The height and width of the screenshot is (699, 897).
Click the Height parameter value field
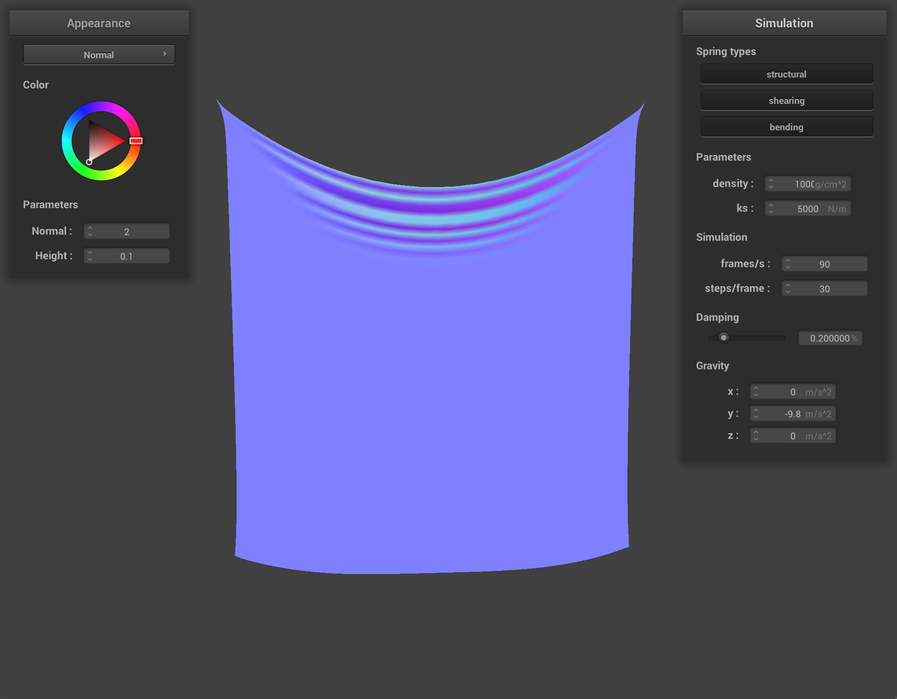point(127,256)
